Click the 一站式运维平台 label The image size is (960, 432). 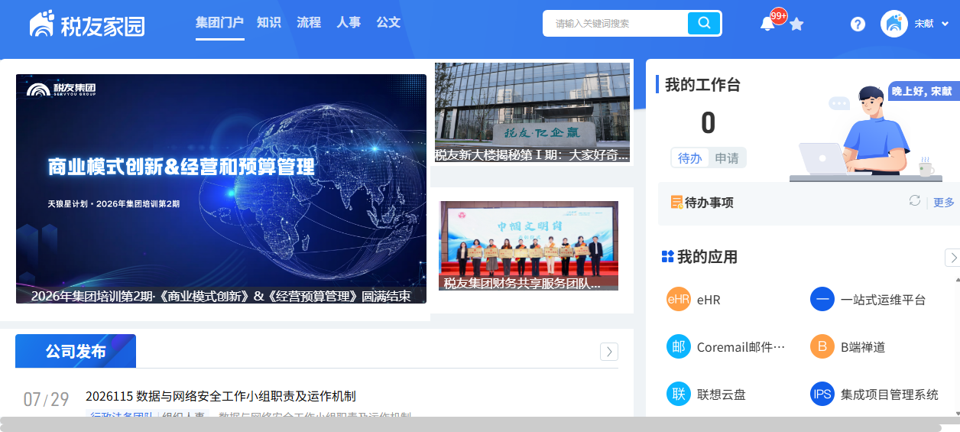point(884,300)
